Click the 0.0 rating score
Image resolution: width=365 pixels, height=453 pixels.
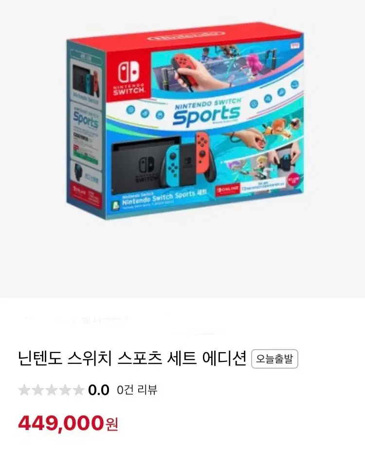(99, 390)
